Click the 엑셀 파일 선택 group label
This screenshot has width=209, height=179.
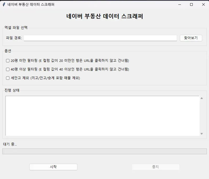(16, 28)
